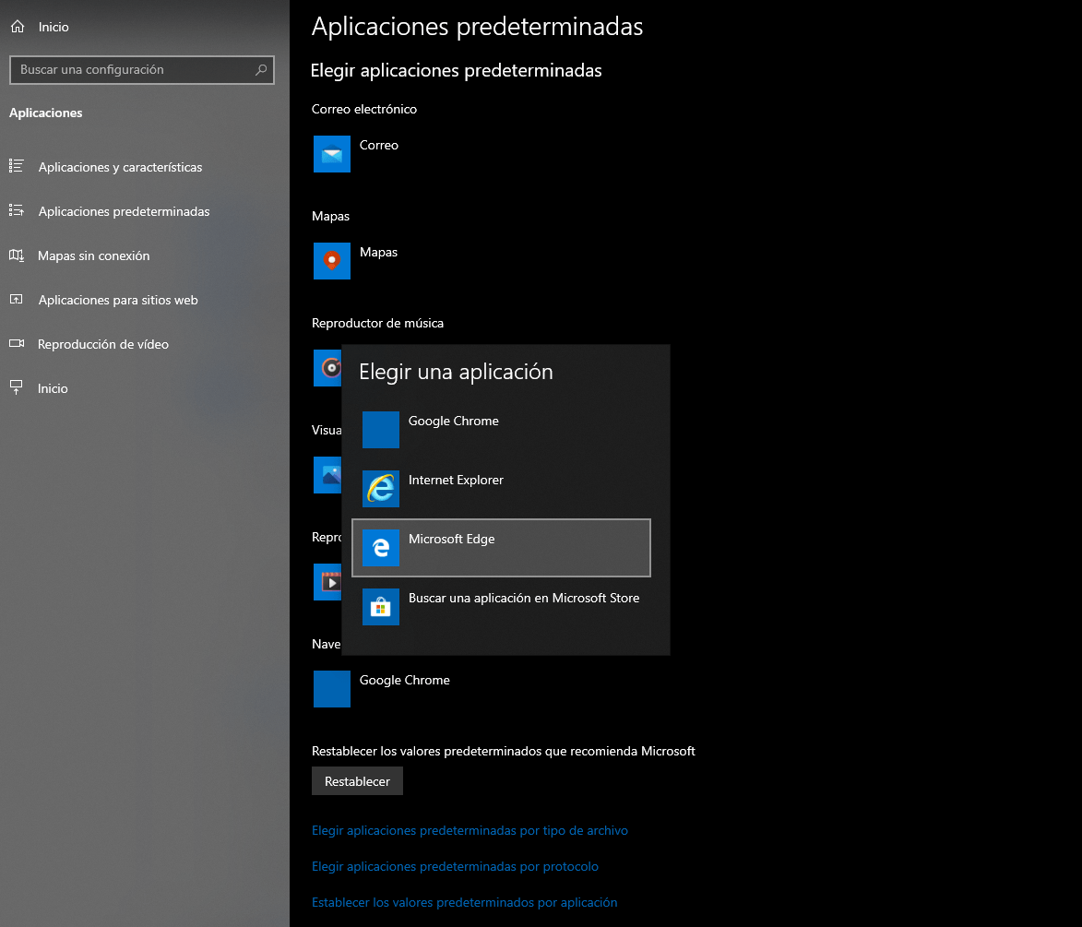Click the Mapas sin conexión map icon

[17, 256]
